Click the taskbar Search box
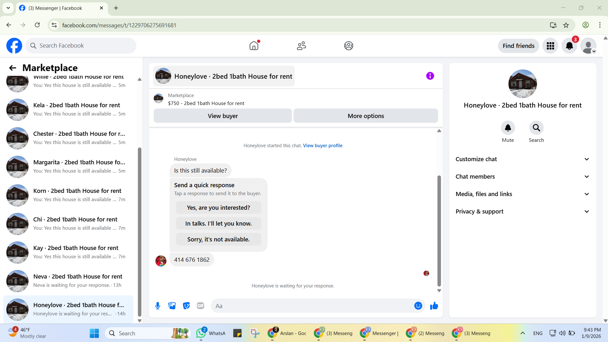Viewport: 608px width, 342px height. (x=147, y=333)
